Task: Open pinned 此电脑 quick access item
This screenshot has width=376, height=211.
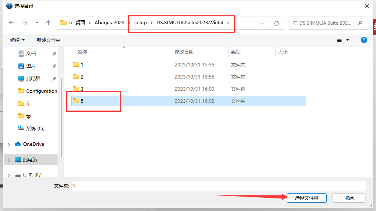Action: tap(33, 79)
